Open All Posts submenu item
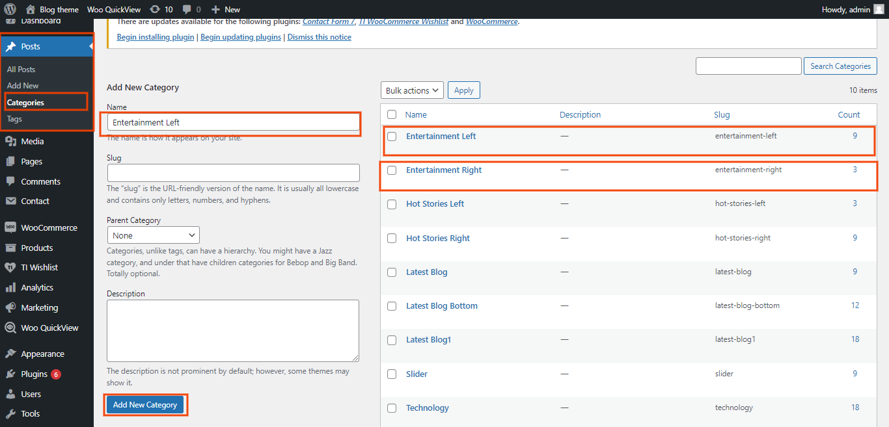The width and height of the screenshot is (889, 427). 21,69
